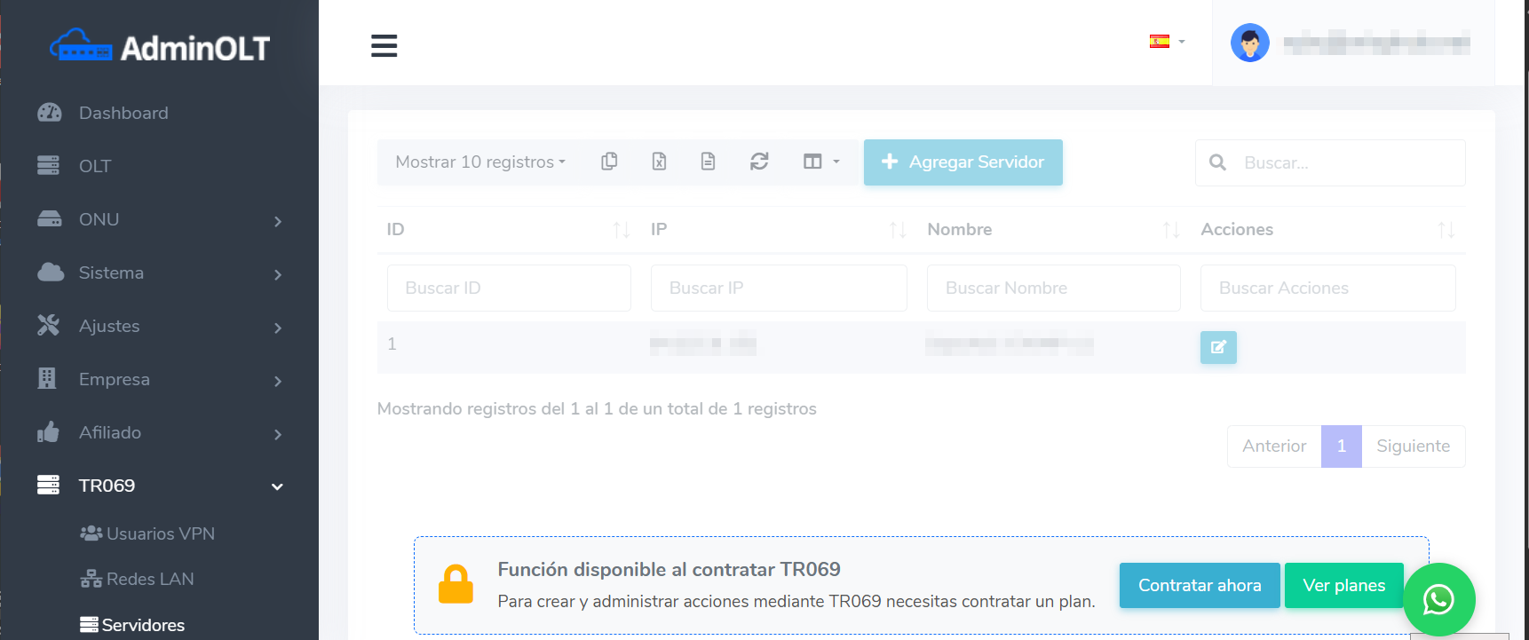Sort the table by ID column
Screen dimensions: 1529x640
508,230
